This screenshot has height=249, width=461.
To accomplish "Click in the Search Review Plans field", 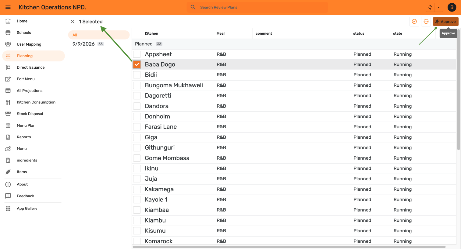I will click(257, 7).
